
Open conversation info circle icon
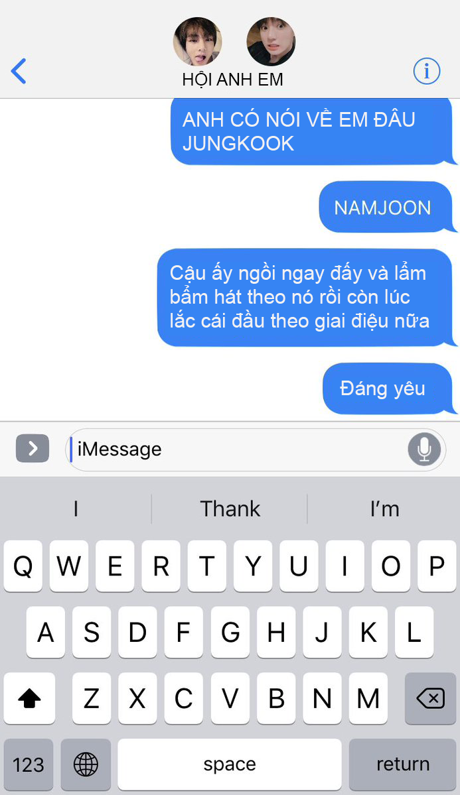[427, 71]
